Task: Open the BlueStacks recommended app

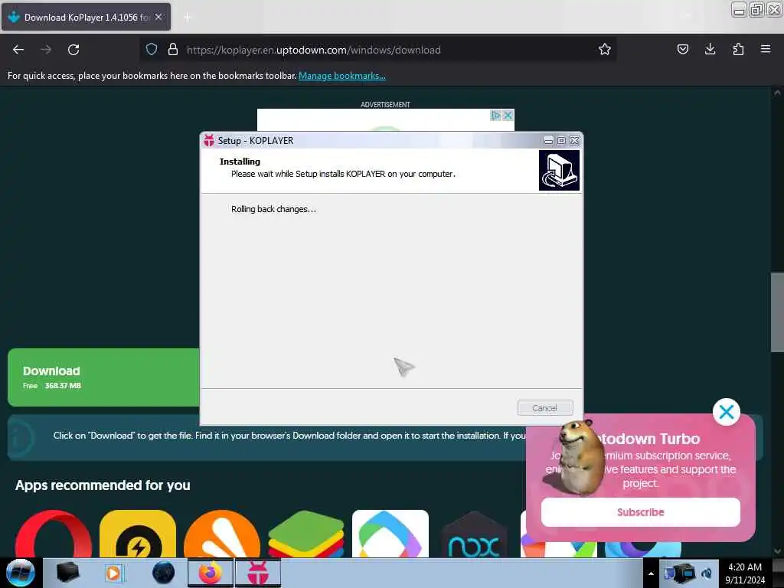Action: click(x=306, y=534)
